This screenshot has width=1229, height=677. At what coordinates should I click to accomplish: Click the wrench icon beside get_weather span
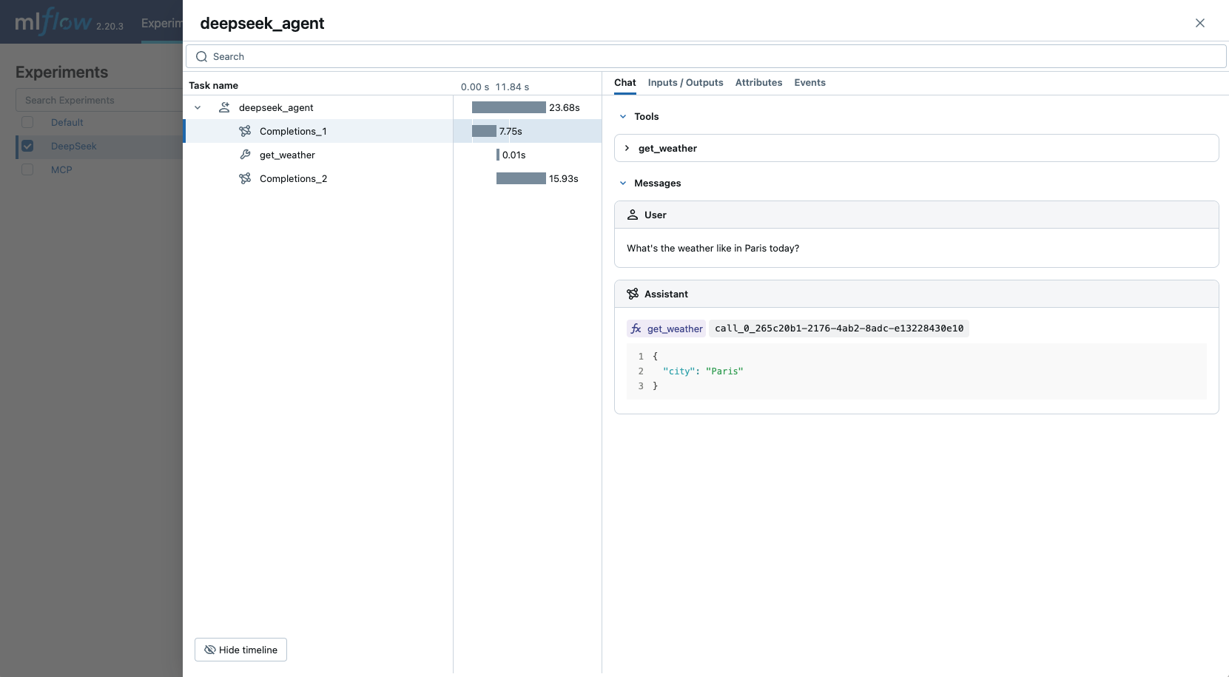click(245, 155)
